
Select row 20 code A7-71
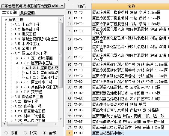pos(82,18)
